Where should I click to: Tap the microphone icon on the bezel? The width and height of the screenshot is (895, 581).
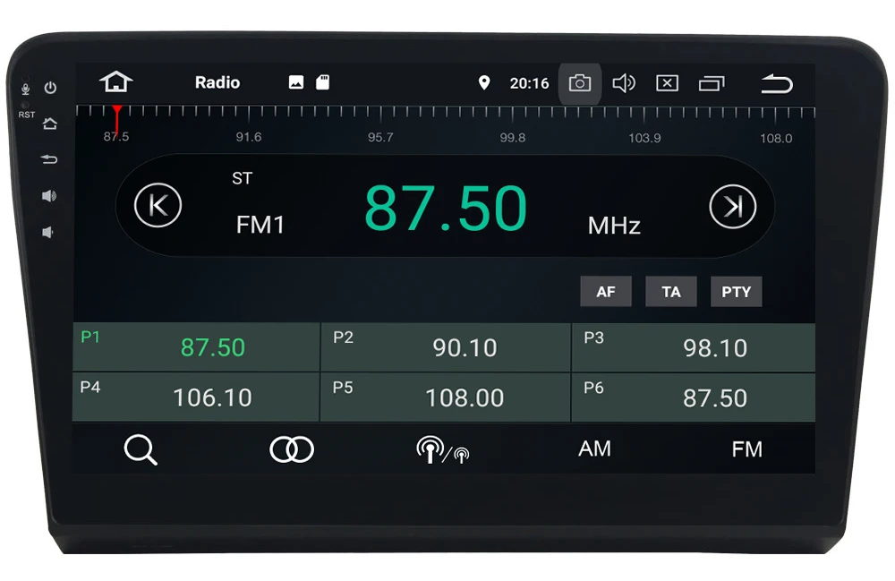point(25,89)
